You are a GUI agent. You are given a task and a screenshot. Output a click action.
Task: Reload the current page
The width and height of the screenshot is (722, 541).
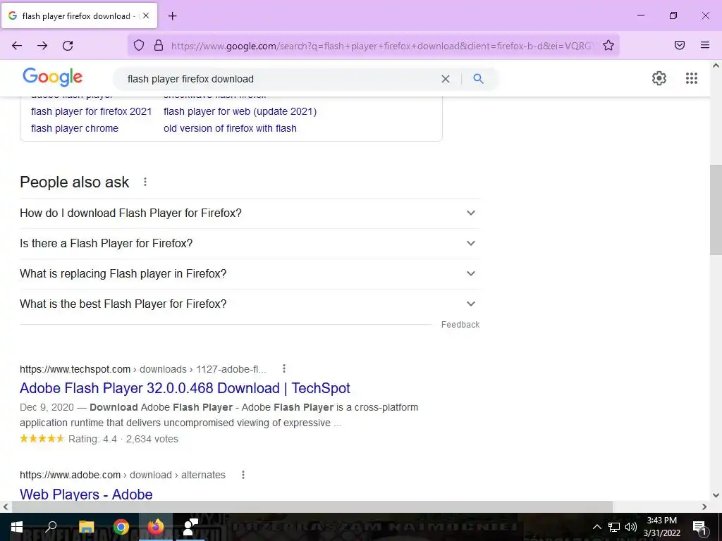(x=68, y=46)
